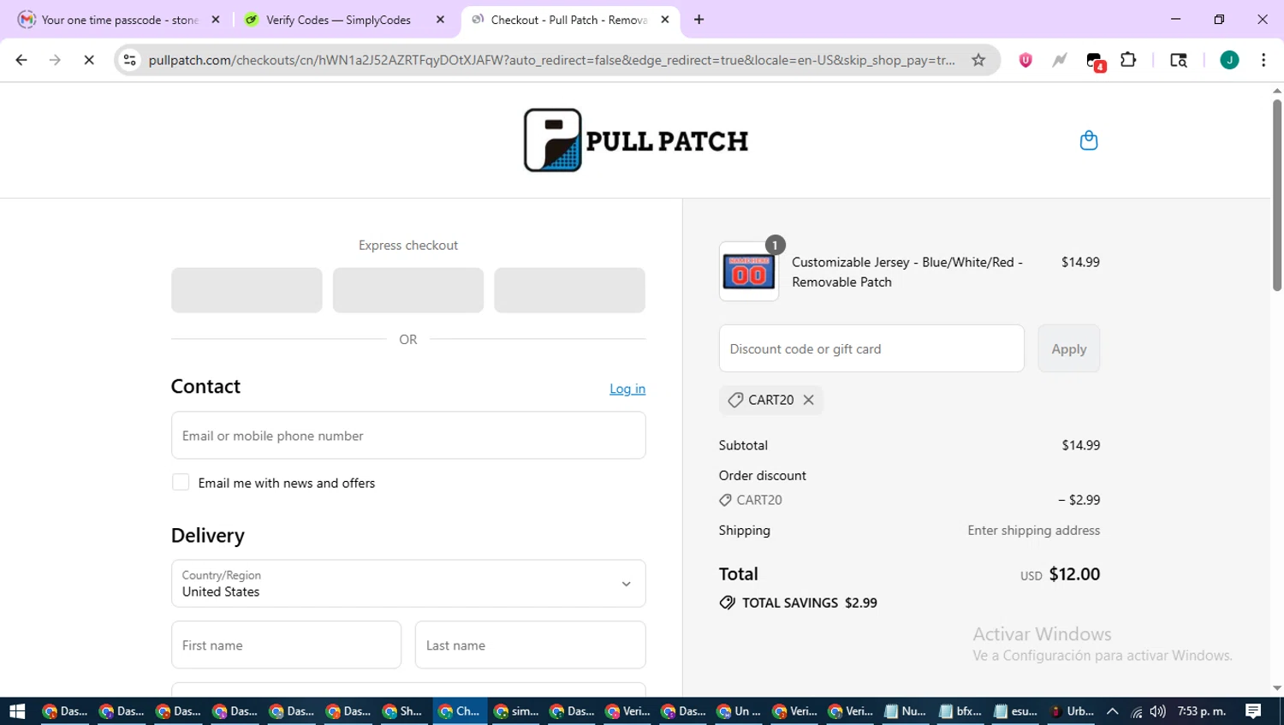Screen dimensions: 1284x725
Task: Click the TOTAL SAVINGS $2.99 text
Action: pyautogui.click(x=810, y=603)
